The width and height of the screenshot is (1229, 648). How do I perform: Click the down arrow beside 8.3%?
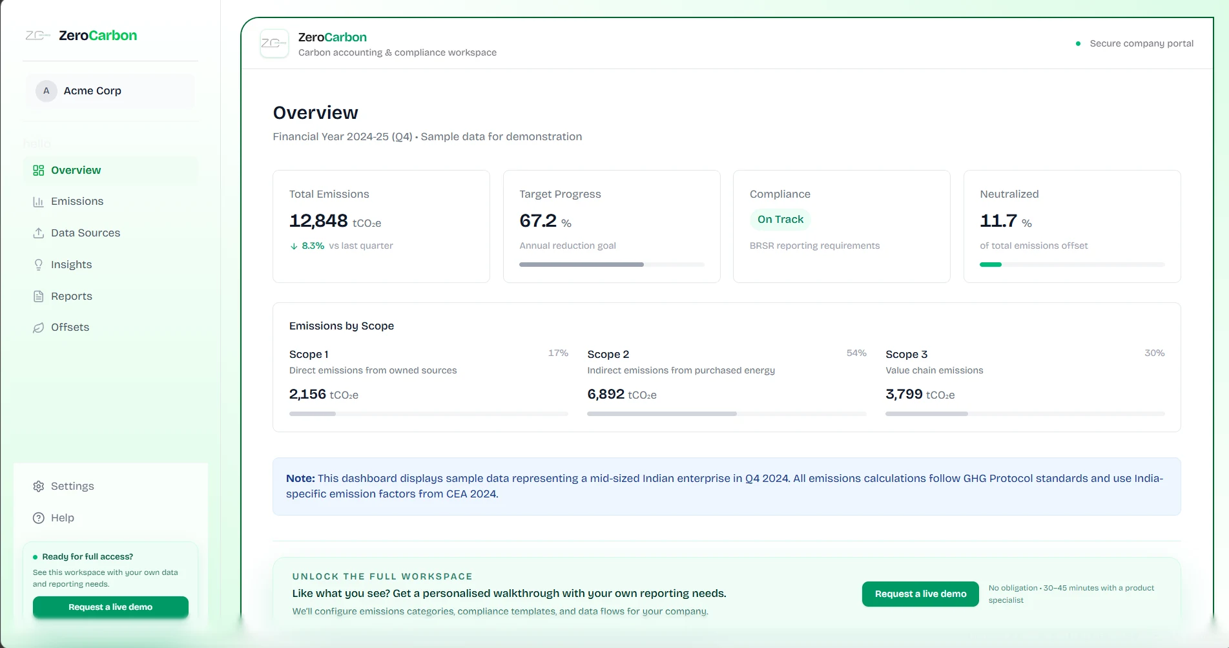294,246
